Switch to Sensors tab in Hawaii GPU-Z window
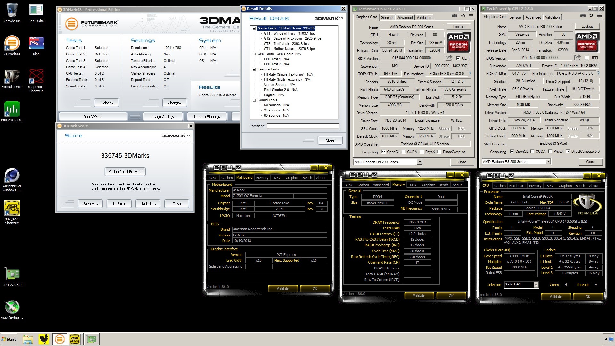 point(387,18)
